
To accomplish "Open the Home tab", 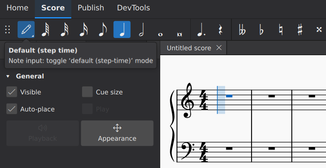I will (x=17, y=8).
